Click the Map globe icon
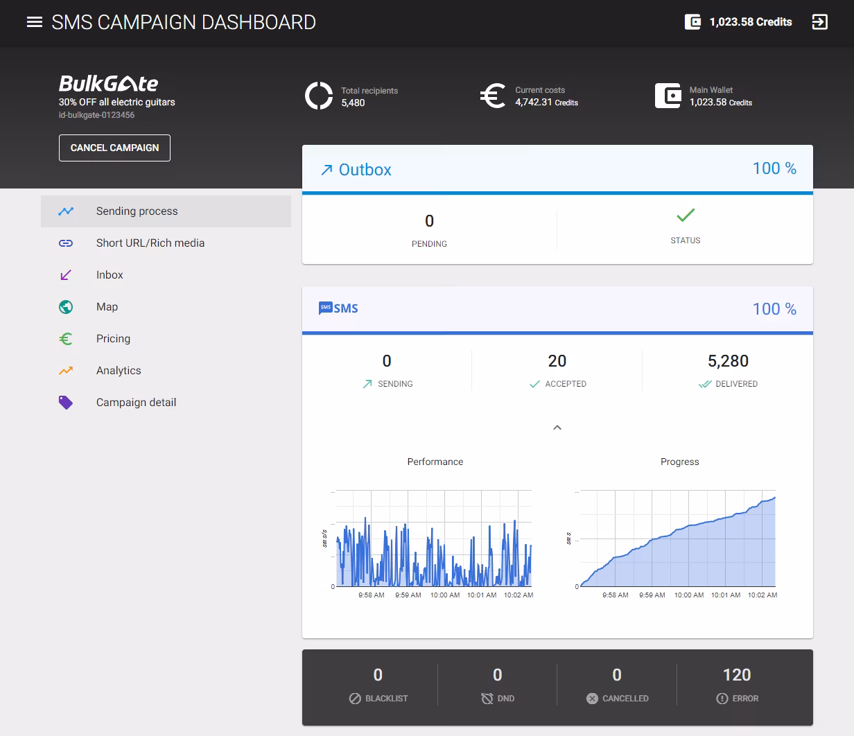The width and height of the screenshot is (854, 736). [66, 307]
